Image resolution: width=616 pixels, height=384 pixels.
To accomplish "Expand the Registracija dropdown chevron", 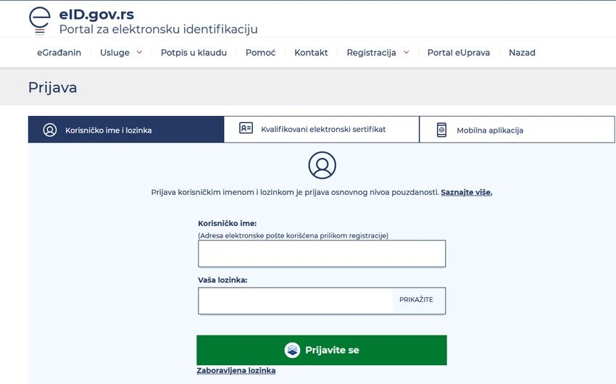I will [x=407, y=52].
